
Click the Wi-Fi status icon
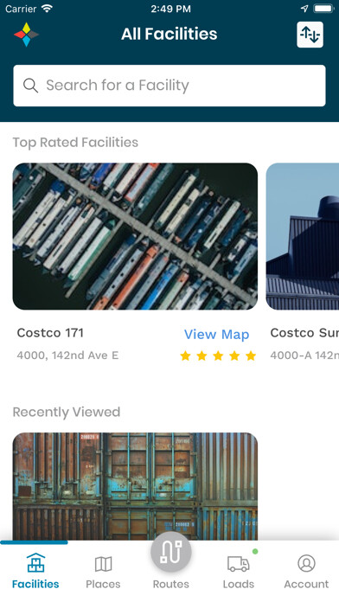pyautogui.click(x=48, y=9)
